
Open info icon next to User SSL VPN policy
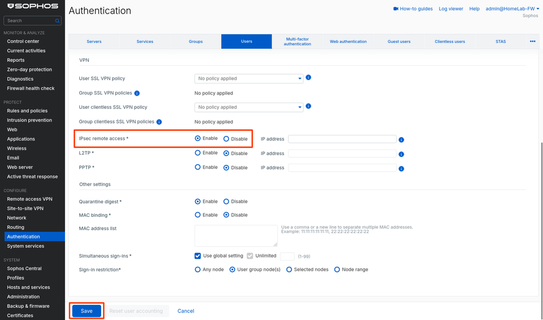pos(308,78)
